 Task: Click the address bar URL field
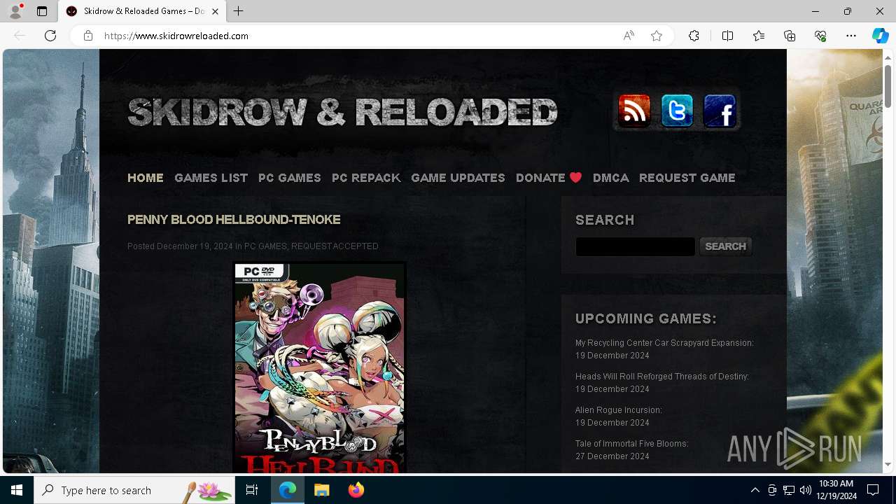[357, 36]
